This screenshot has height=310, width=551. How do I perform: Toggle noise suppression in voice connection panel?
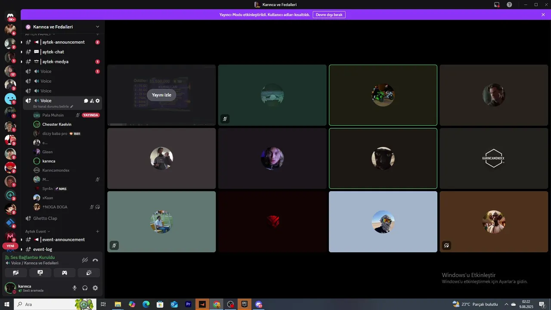(85, 260)
